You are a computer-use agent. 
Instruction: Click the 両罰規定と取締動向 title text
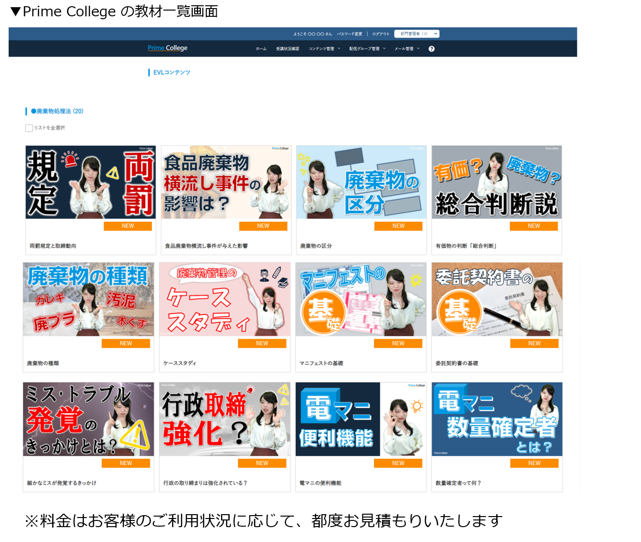[53, 246]
